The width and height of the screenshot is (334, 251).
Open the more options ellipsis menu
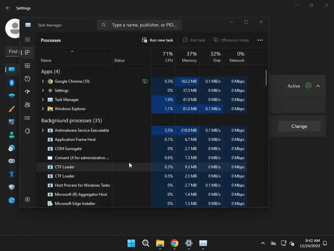(x=260, y=40)
